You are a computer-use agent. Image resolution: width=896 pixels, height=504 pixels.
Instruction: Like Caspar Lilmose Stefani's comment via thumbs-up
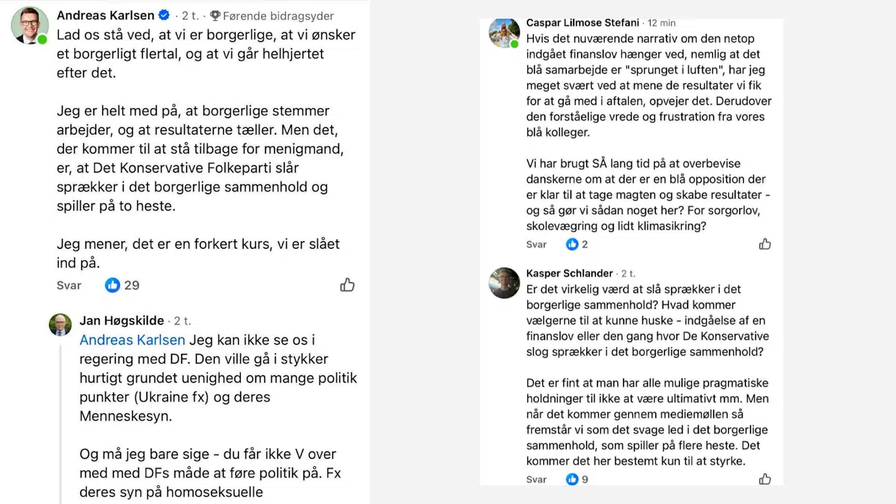[765, 244]
